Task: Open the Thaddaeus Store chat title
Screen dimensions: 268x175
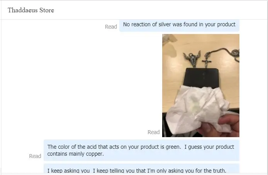Action: click(31, 10)
